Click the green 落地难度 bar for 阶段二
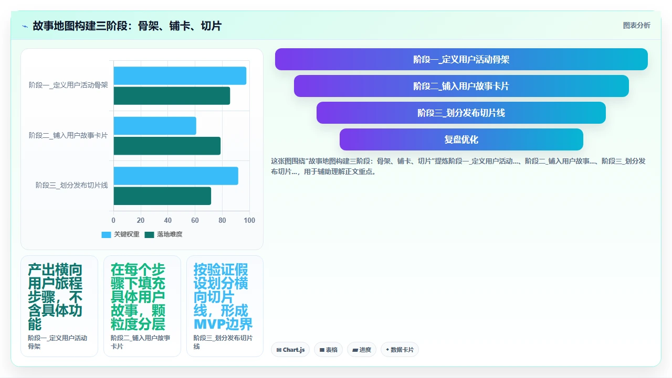The height and width of the screenshot is (378, 672). [x=167, y=146]
